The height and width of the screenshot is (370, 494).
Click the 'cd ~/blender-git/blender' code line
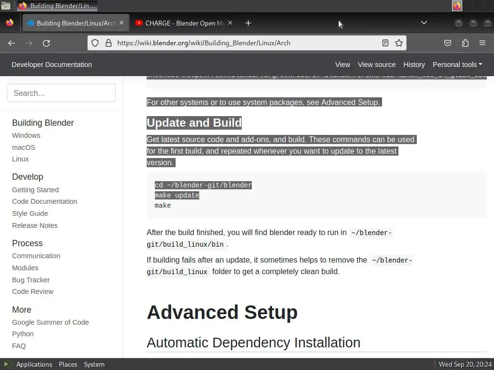click(203, 185)
